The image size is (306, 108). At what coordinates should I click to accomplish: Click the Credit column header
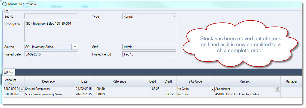click(168, 81)
